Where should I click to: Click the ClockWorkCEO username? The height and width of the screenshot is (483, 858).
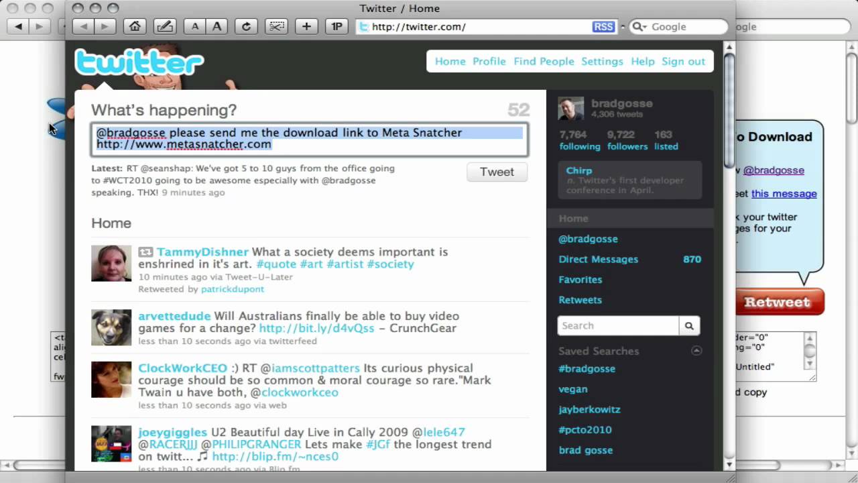pyautogui.click(x=182, y=368)
